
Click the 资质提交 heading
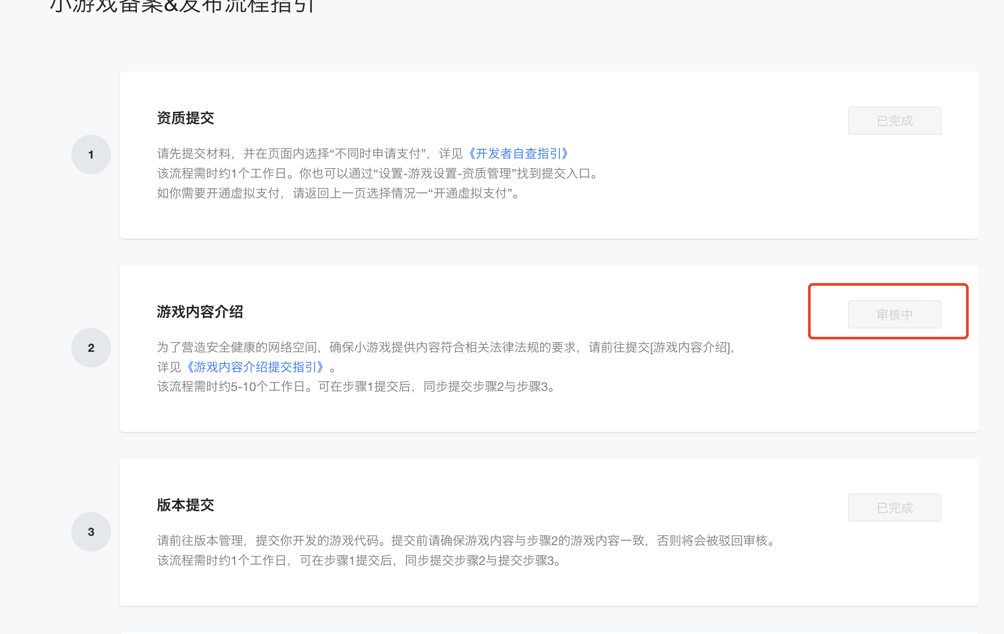click(x=185, y=118)
